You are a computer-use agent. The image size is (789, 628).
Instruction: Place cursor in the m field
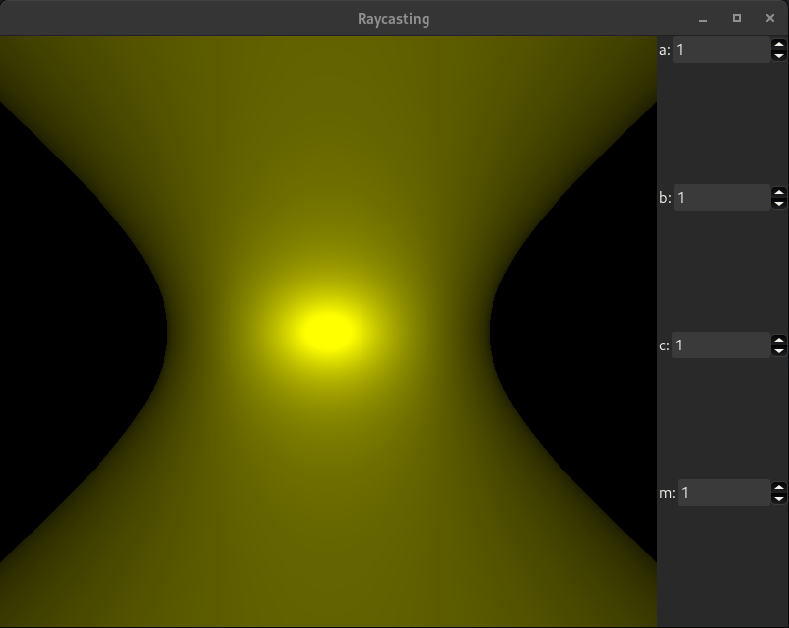722,492
